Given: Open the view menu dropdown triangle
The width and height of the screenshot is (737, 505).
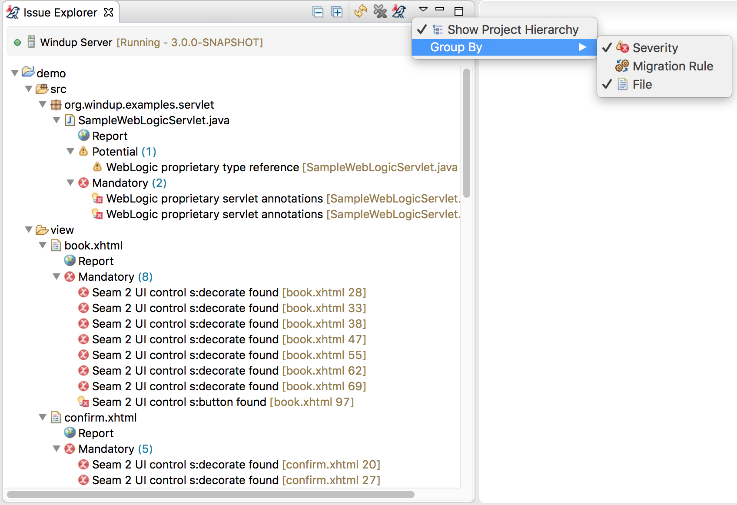Looking at the screenshot, I should click(x=423, y=9).
